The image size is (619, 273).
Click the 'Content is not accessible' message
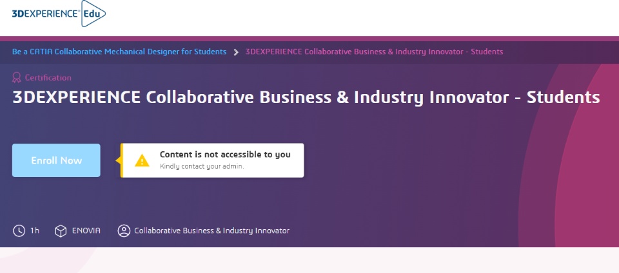tap(225, 155)
